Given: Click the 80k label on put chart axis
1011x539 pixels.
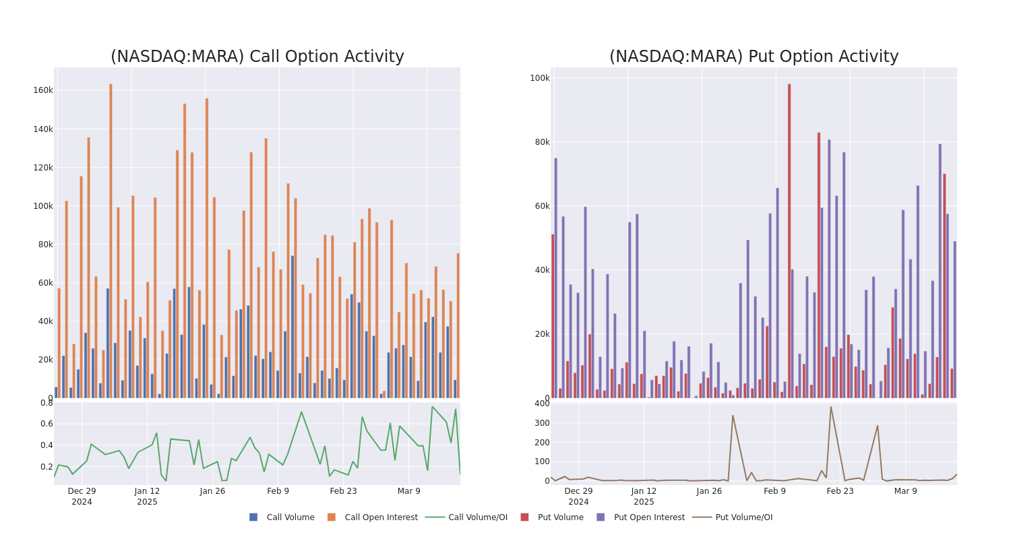Looking at the screenshot, I should pyautogui.click(x=543, y=142).
